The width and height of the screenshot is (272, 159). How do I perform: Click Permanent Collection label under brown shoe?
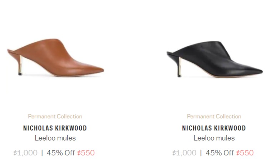point(55,116)
